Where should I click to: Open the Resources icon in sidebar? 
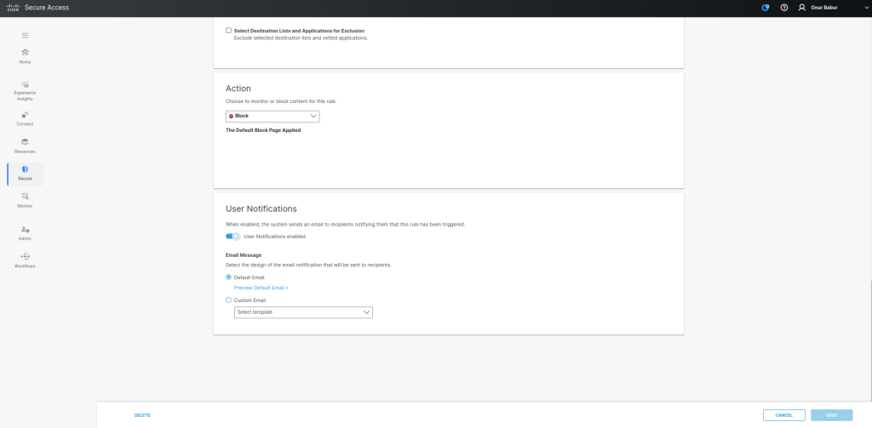click(x=25, y=144)
